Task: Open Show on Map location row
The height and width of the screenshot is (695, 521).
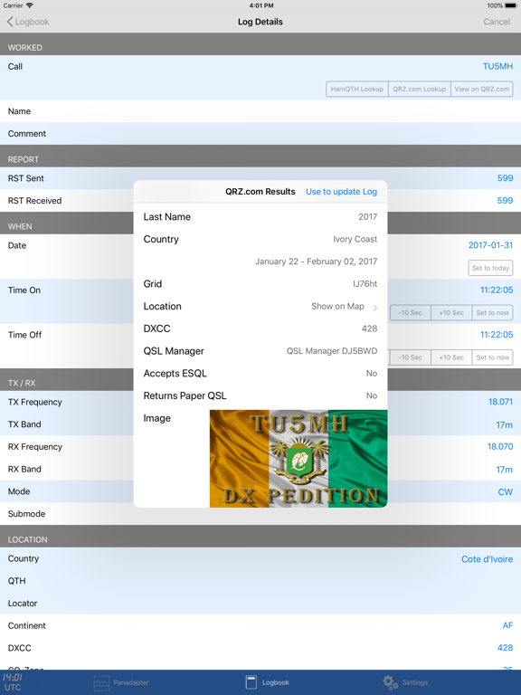Action: coord(260,306)
